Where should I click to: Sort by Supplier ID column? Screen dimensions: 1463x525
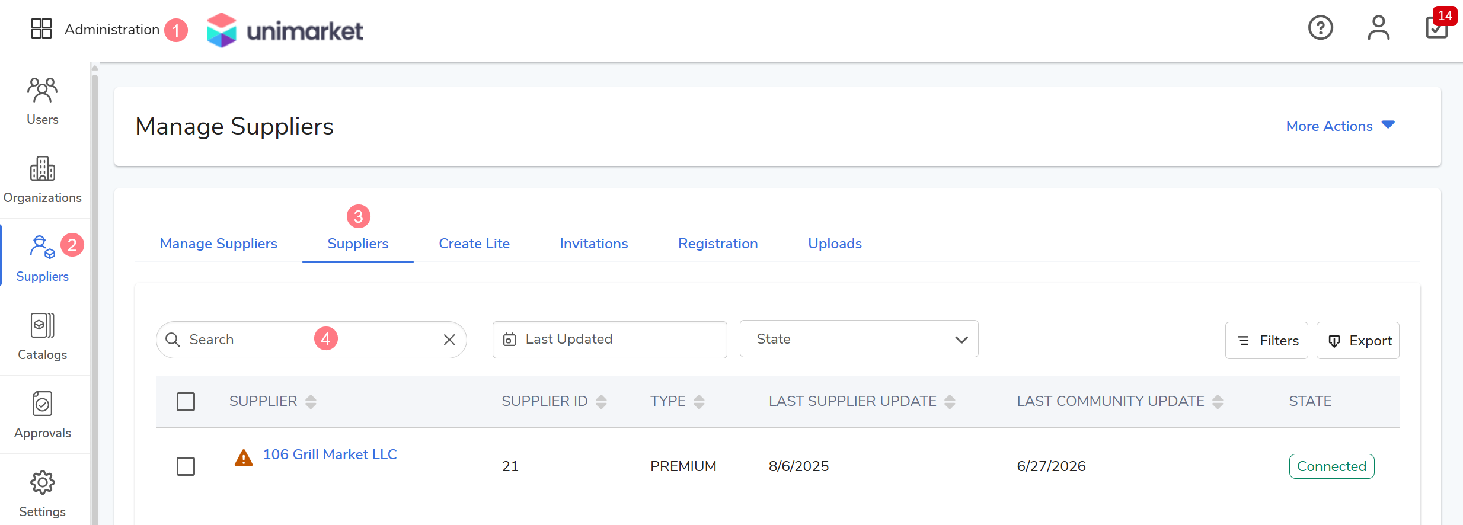point(554,401)
